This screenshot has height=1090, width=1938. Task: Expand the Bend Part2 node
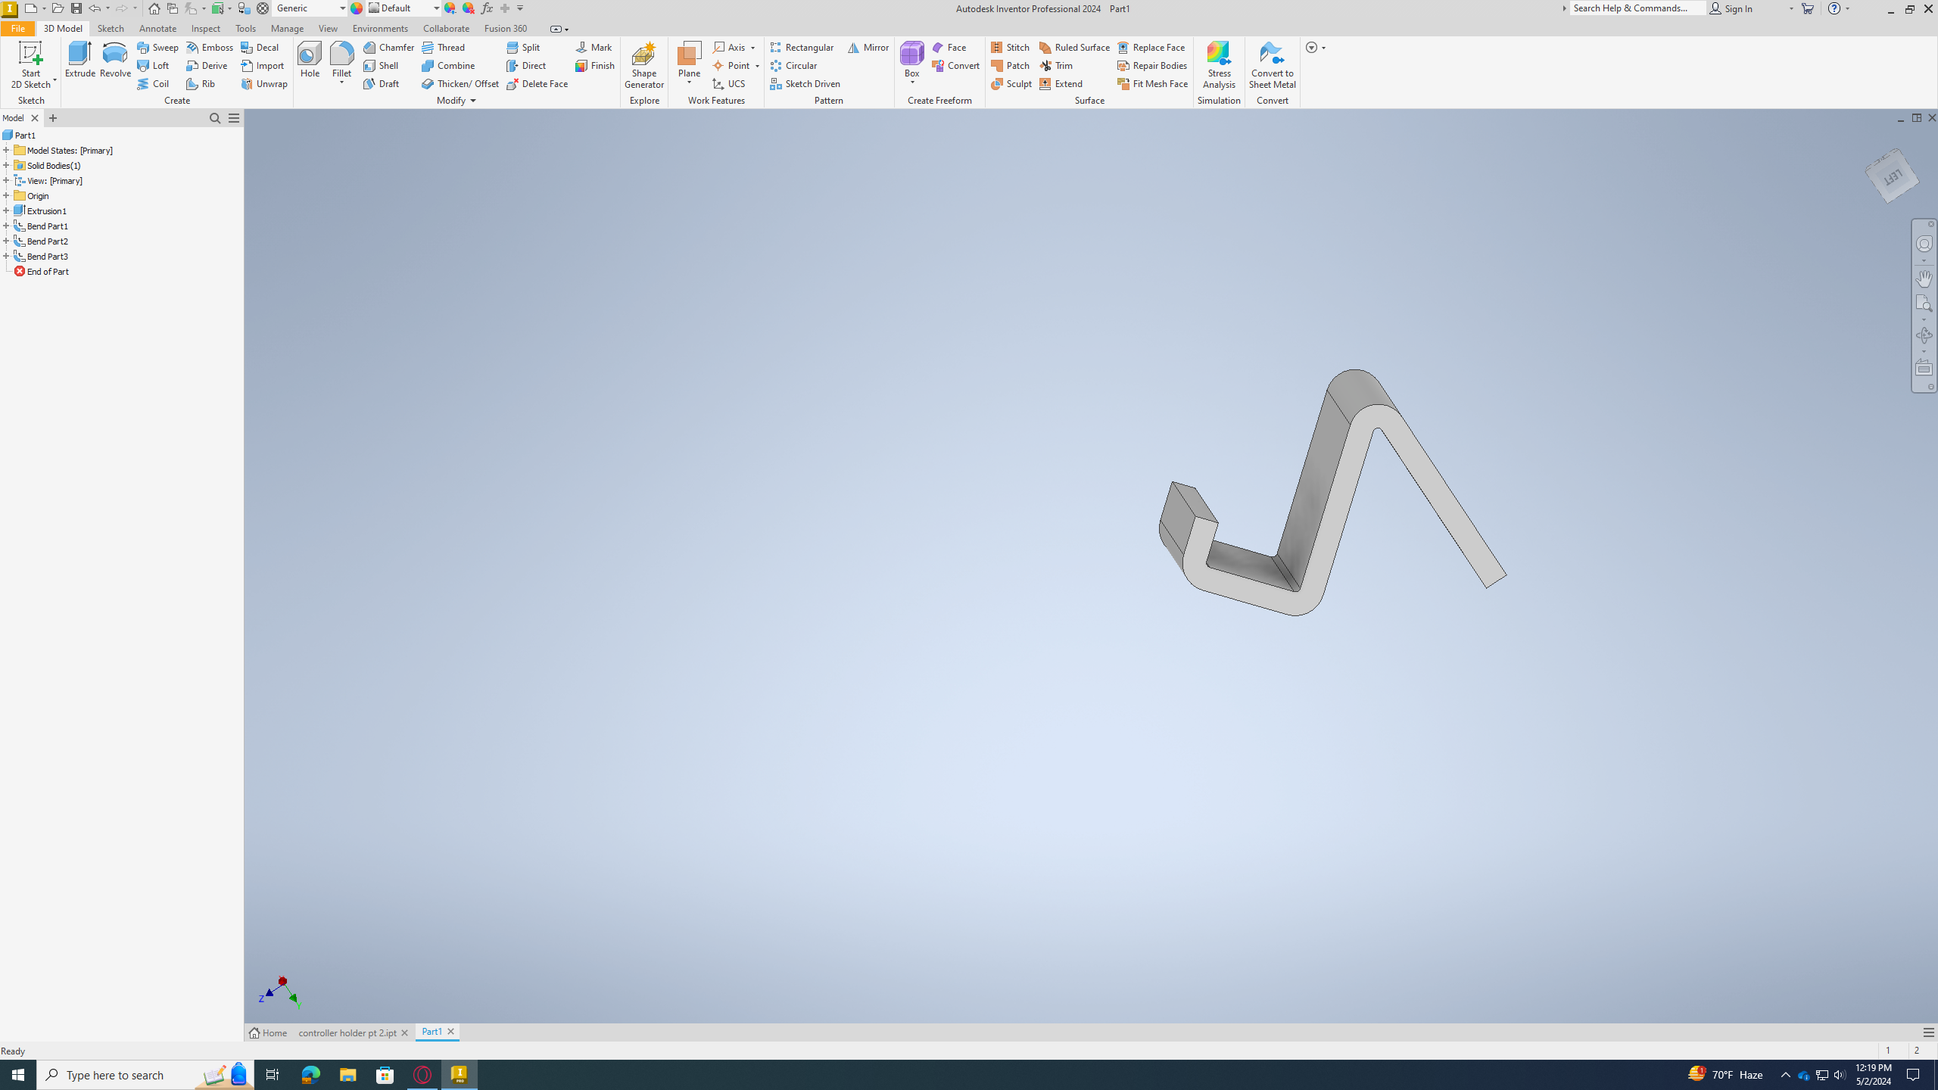6,241
